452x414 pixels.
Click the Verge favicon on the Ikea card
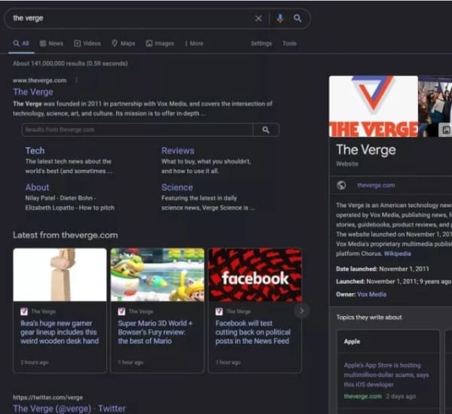[x=24, y=311]
